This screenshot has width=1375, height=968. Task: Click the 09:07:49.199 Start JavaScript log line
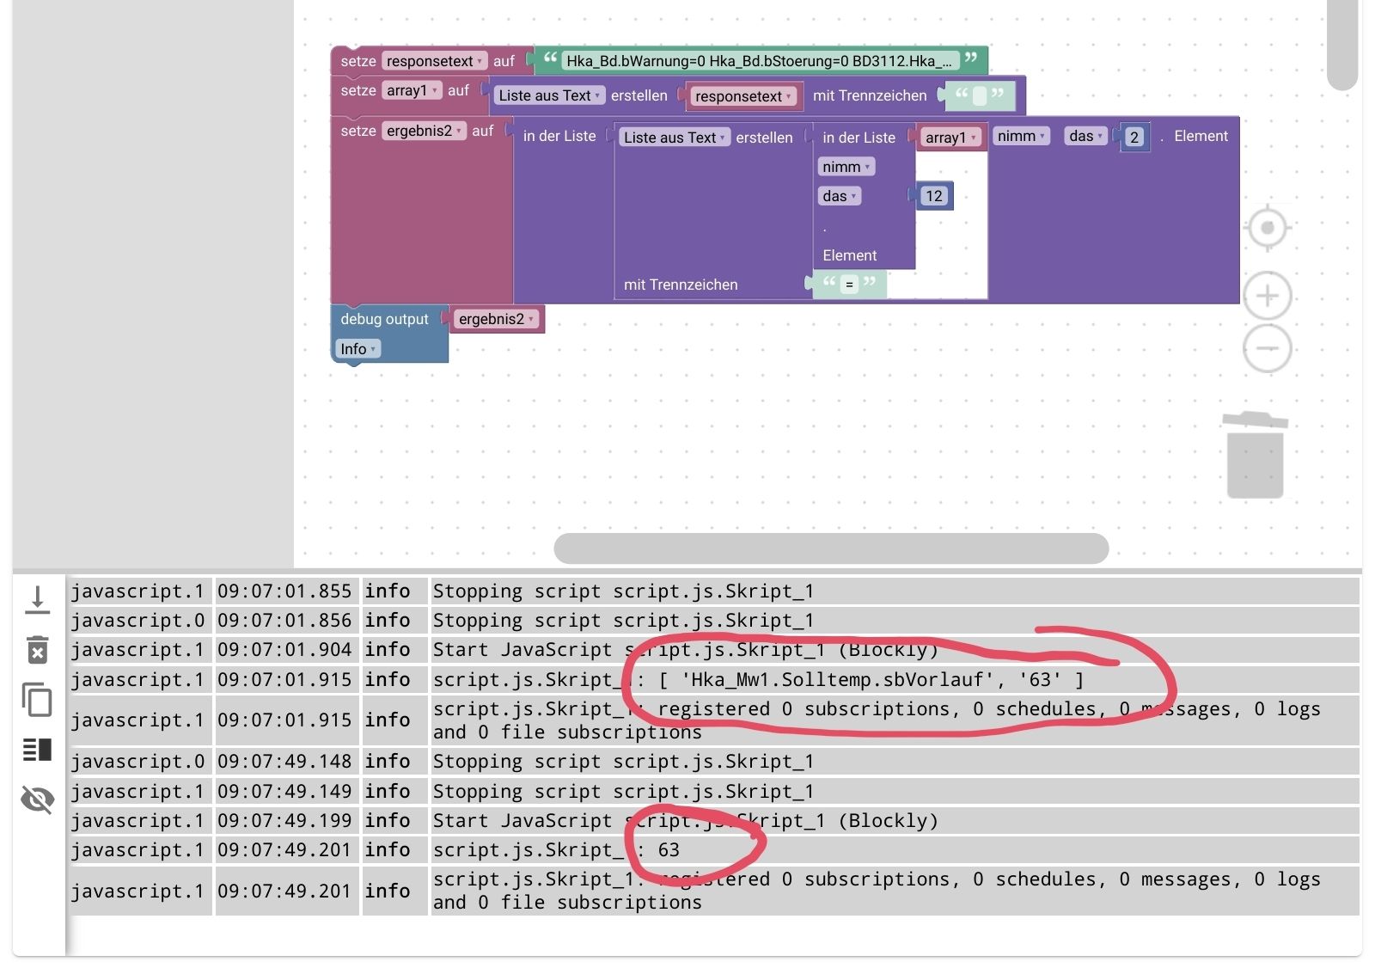[714, 821]
